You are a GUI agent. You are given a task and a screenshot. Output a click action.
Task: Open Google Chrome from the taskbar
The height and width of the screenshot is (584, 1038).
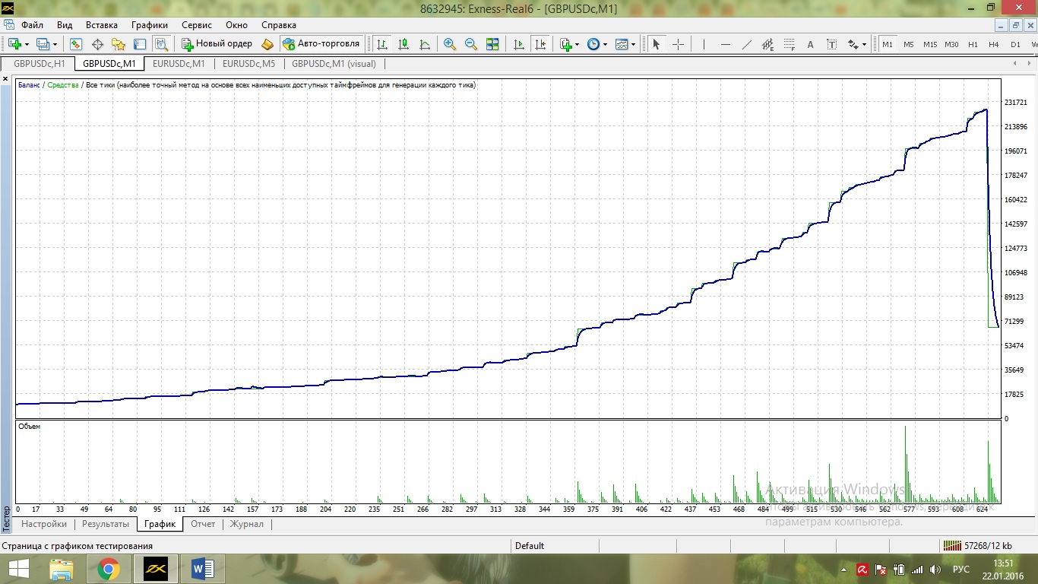[108, 569]
